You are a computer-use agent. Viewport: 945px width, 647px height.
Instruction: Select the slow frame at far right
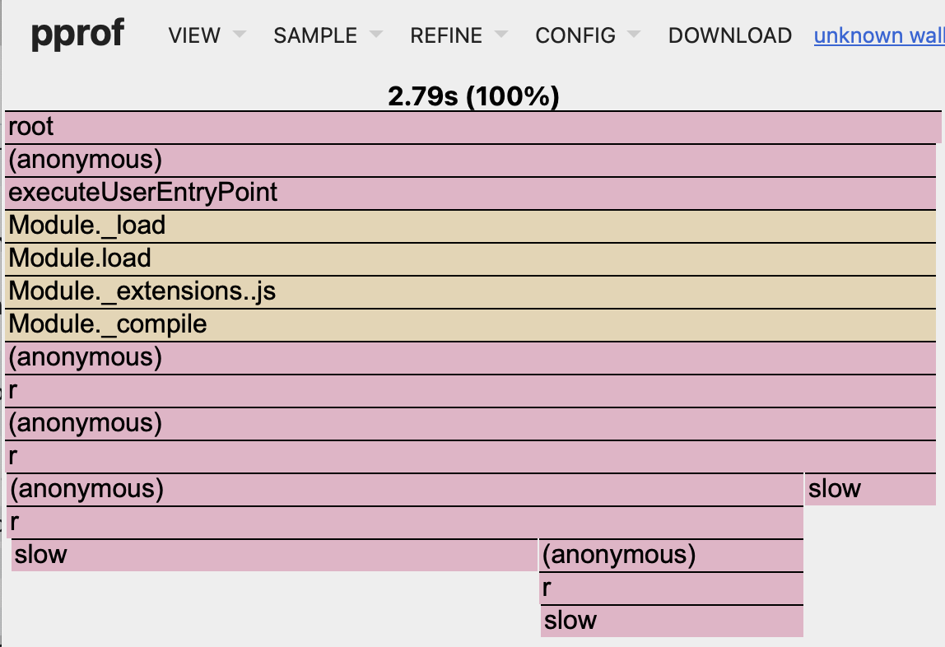pos(871,490)
